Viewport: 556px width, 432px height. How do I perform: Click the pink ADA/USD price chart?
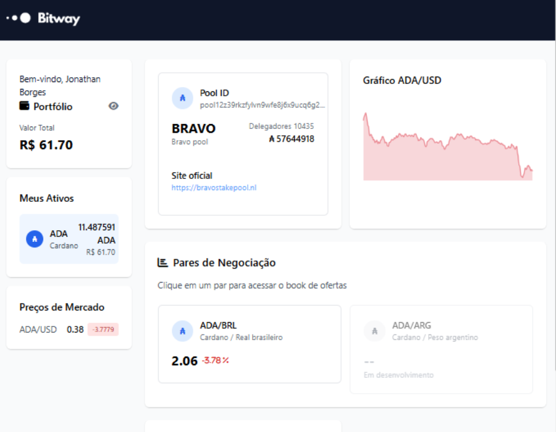448,145
